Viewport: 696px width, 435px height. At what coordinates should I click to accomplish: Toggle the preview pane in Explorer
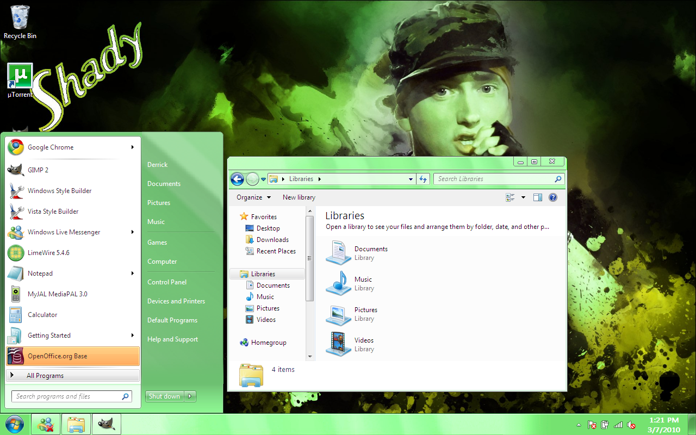pos(538,197)
